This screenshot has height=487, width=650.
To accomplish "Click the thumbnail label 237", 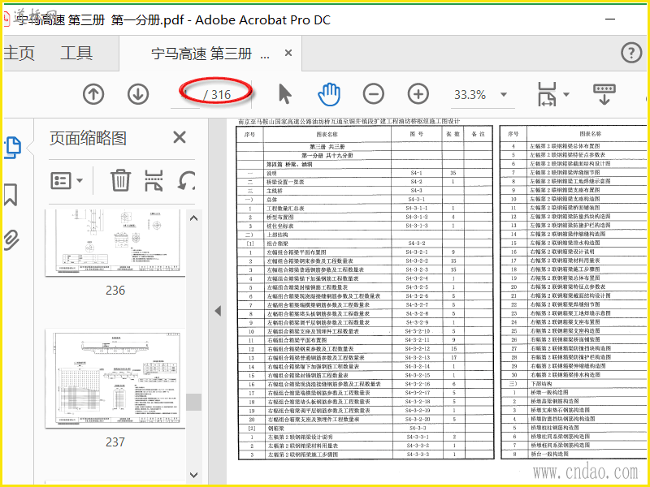I will point(115,442).
